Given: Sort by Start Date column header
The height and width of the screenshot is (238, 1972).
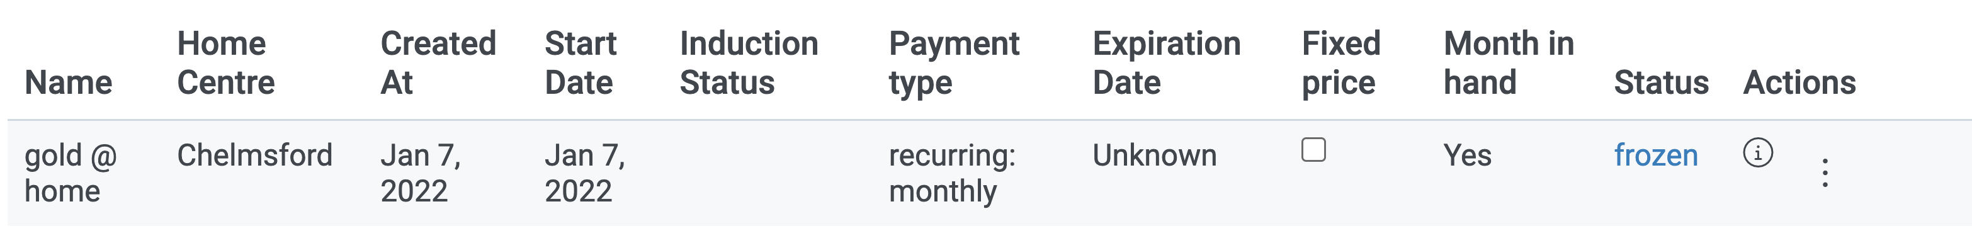Looking at the screenshot, I should click(x=581, y=63).
